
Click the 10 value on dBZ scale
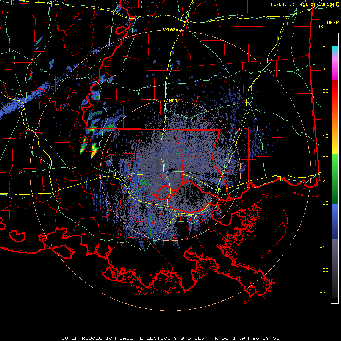tap(325, 203)
